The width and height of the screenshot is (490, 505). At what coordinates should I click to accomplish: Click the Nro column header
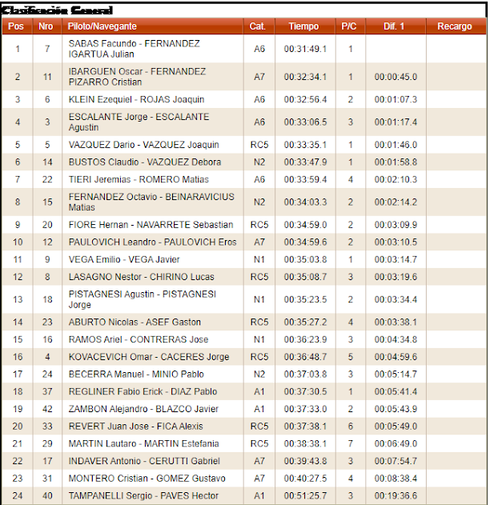[x=46, y=26]
